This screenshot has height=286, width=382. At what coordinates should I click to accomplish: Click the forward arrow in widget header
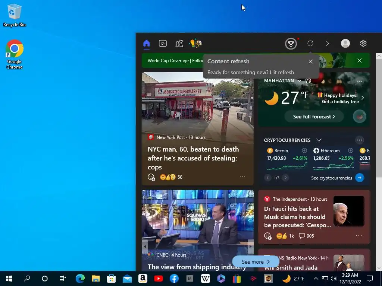(328, 44)
